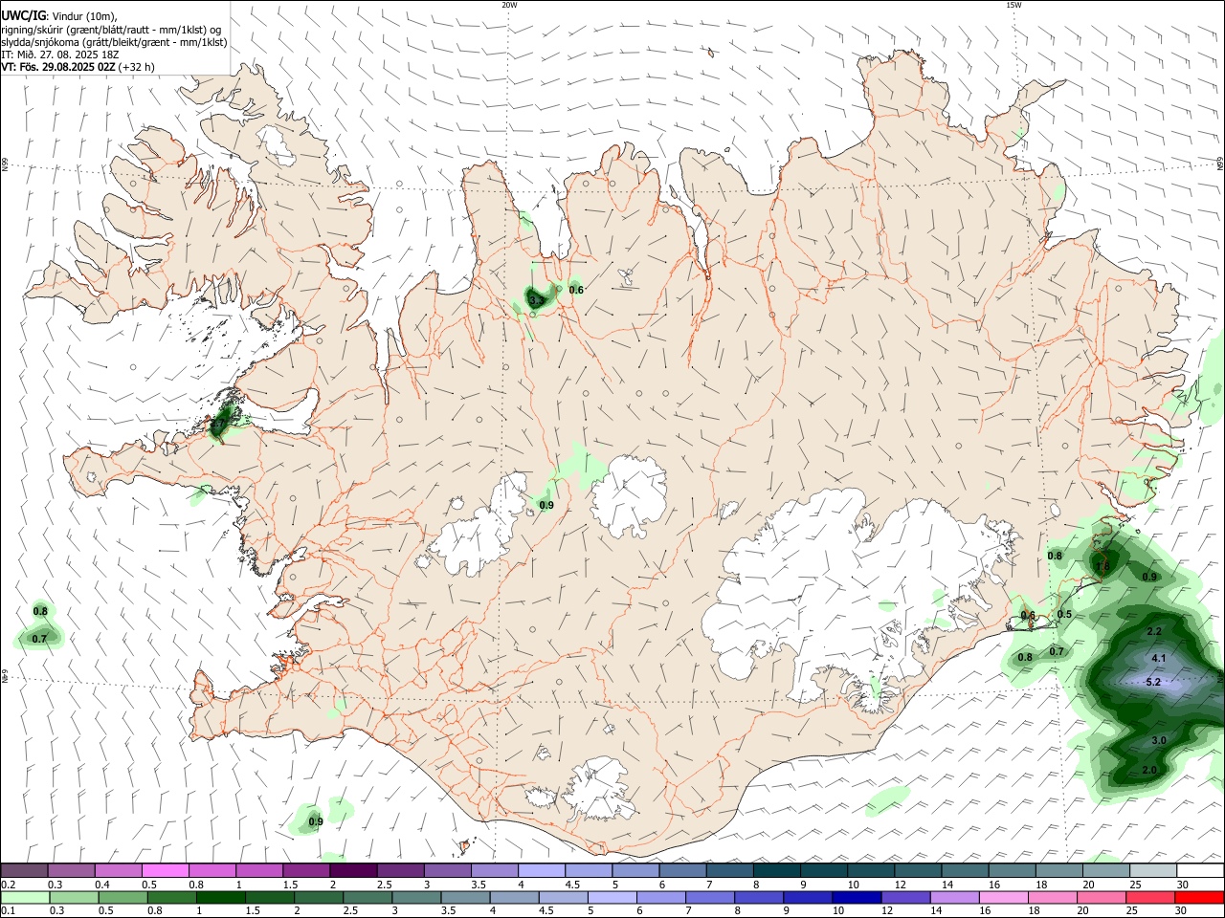Click the '0.2' label under the upper legend row

coord(8,885)
